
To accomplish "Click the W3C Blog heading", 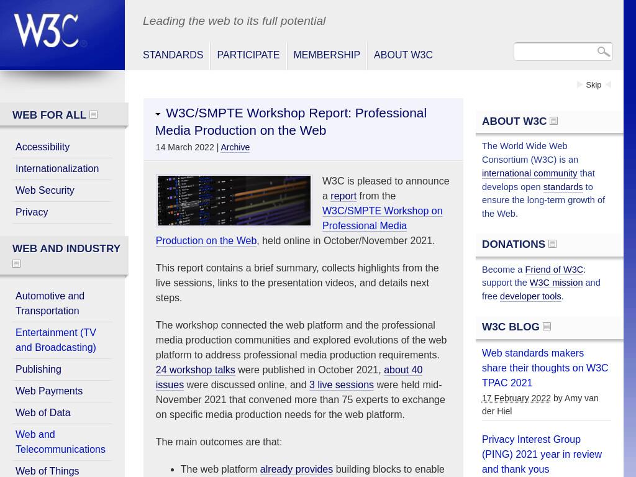I will click(511, 327).
